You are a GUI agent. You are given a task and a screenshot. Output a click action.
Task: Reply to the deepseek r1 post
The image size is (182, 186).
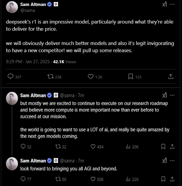click(10, 77)
